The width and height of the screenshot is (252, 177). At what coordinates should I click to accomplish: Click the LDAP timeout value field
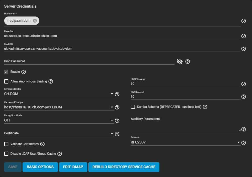pos(186,84)
